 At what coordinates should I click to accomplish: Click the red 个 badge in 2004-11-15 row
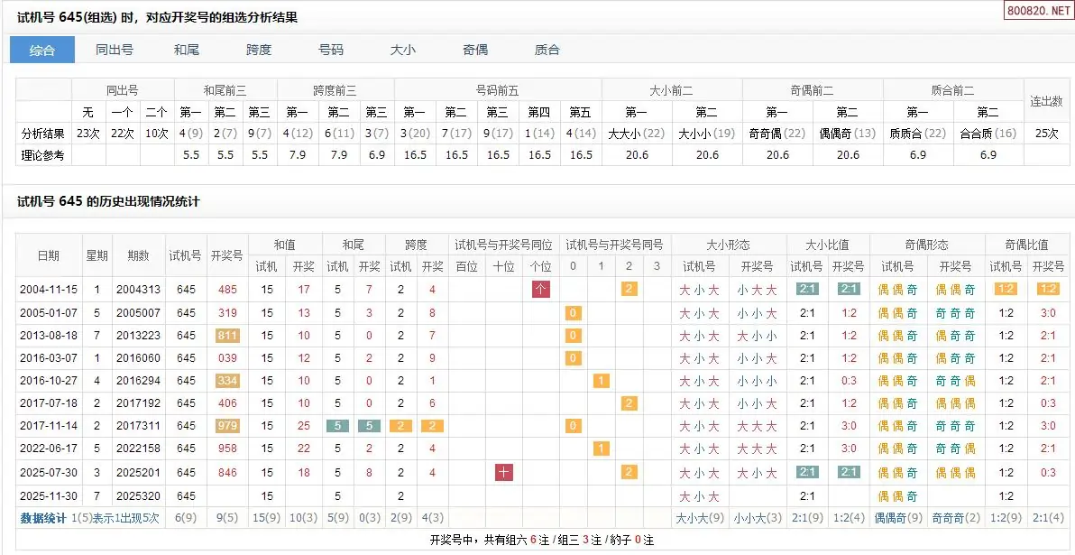(x=541, y=289)
